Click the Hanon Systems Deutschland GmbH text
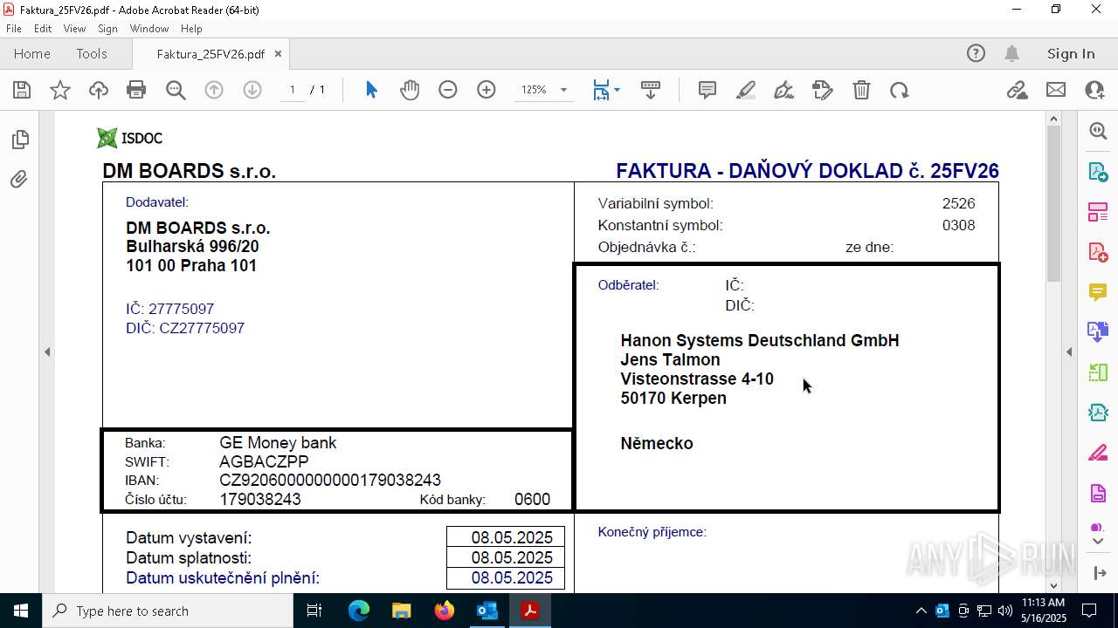Image resolution: width=1118 pixels, height=628 pixels. click(760, 340)
